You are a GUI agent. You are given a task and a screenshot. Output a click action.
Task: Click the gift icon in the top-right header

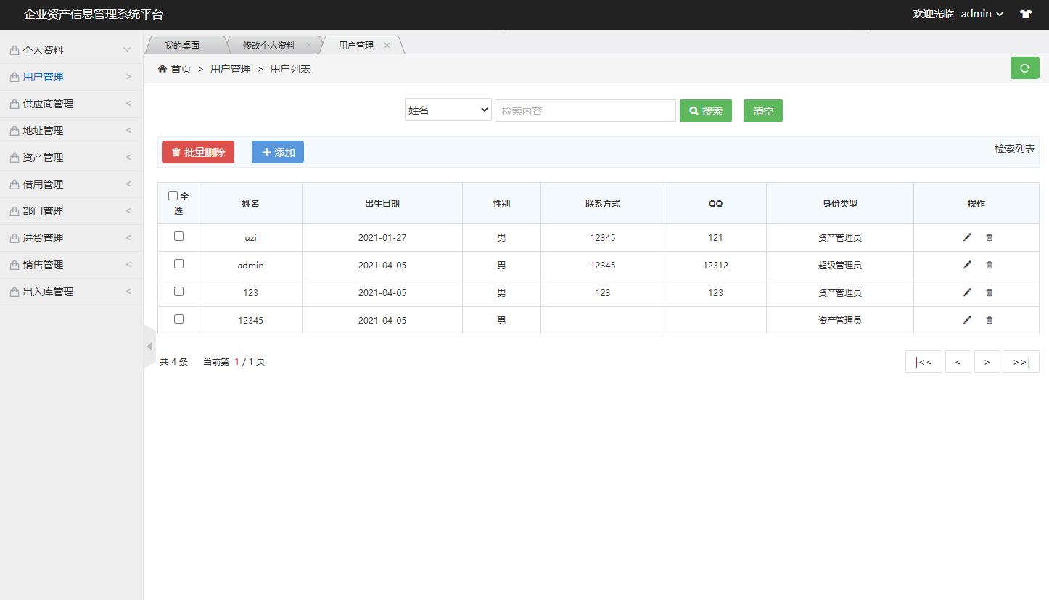(1026, 14)
